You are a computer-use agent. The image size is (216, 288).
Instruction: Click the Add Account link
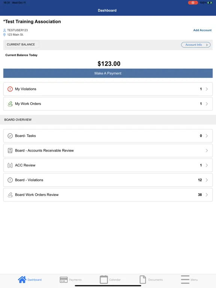[202, 30]
